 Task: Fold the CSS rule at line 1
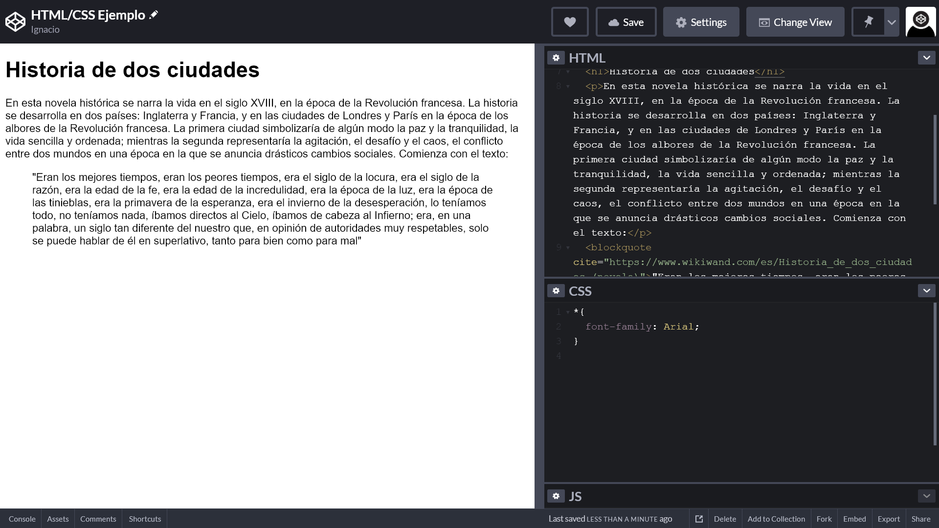point(568,312)
